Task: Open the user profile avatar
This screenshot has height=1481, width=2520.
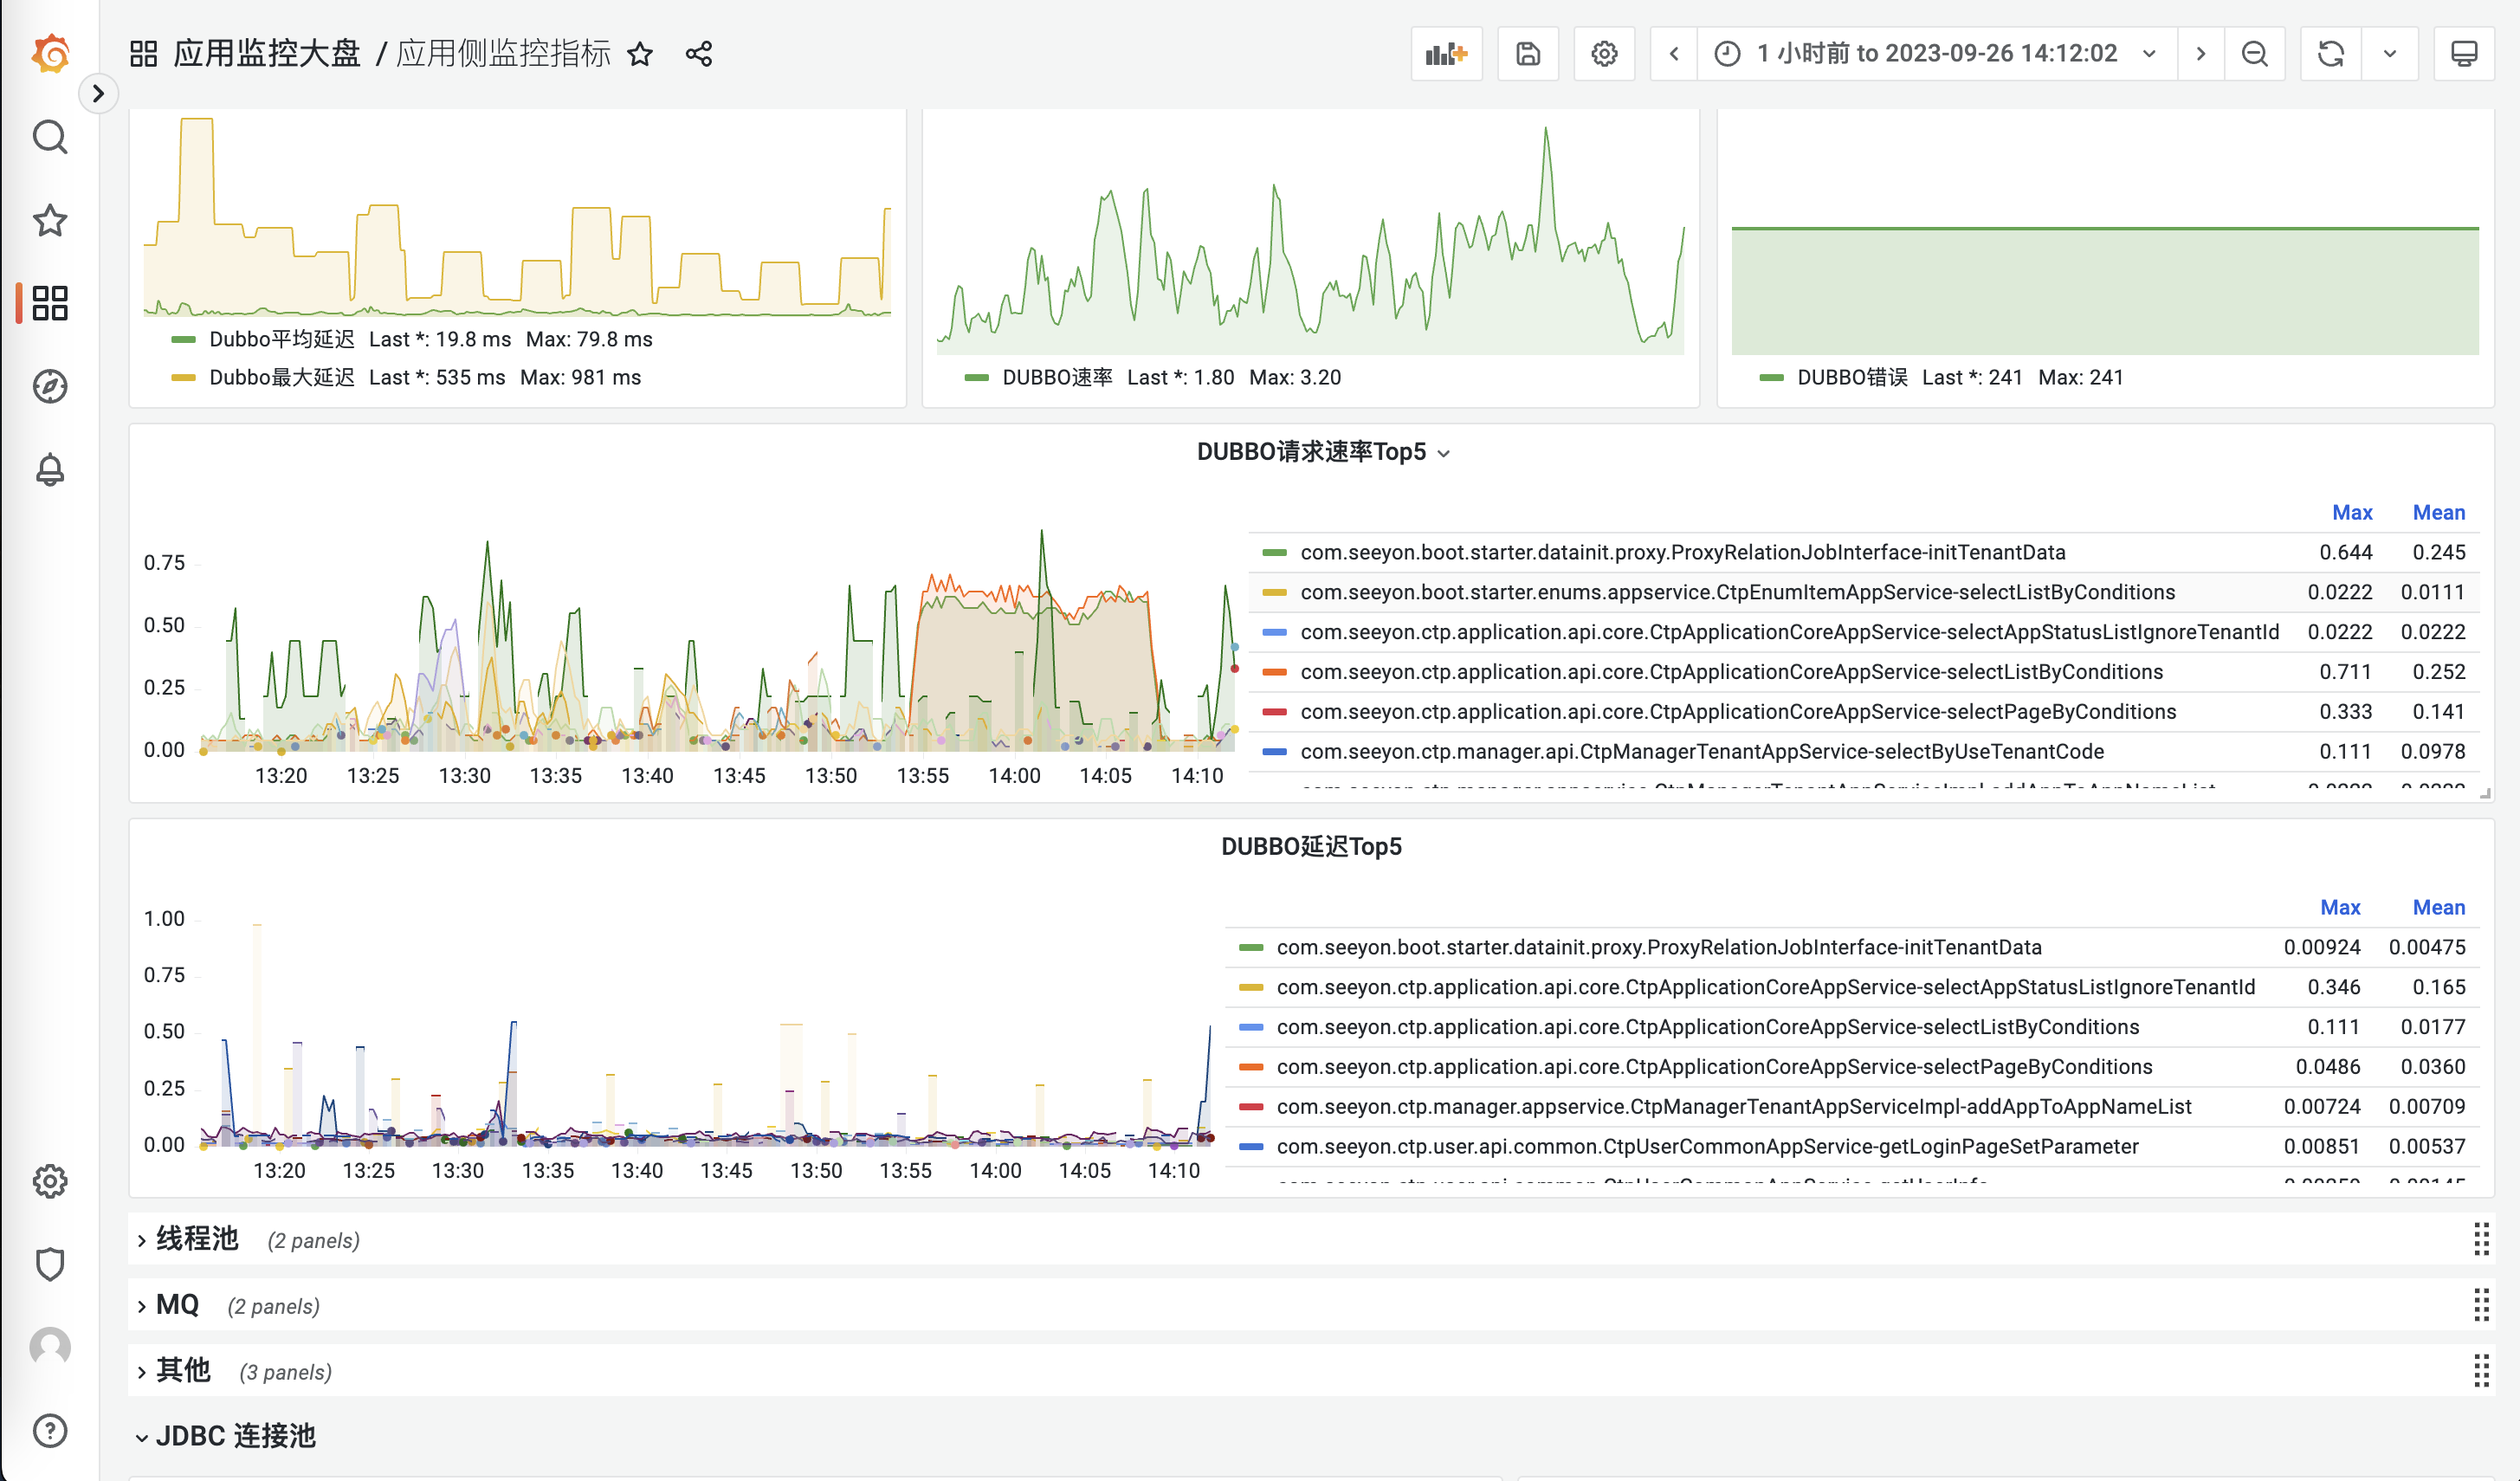Action: click(50, 1347)
